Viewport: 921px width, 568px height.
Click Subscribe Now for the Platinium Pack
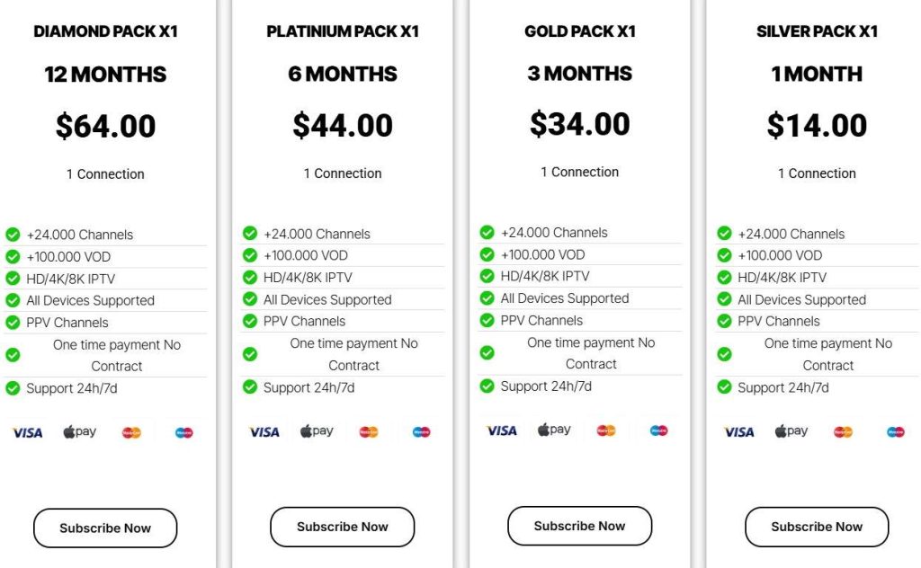pyautogui.click(x=342, y=527)
